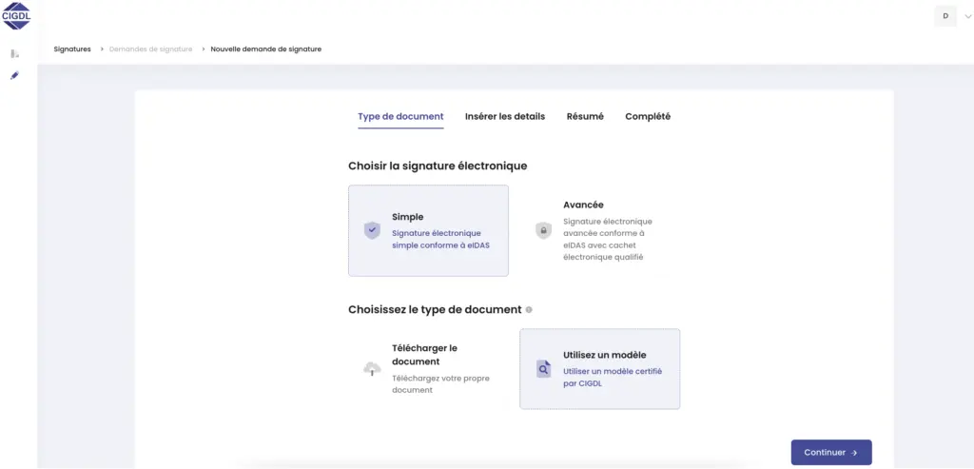Image resolution: width=974 pixels, height=469 pixels.
Task: Open the Signatures breadcrumb link
Action: (72, 49)
